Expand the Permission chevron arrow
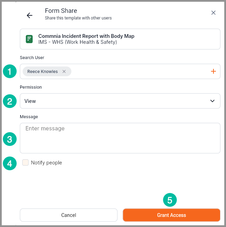226x227 pixels. 213,101
